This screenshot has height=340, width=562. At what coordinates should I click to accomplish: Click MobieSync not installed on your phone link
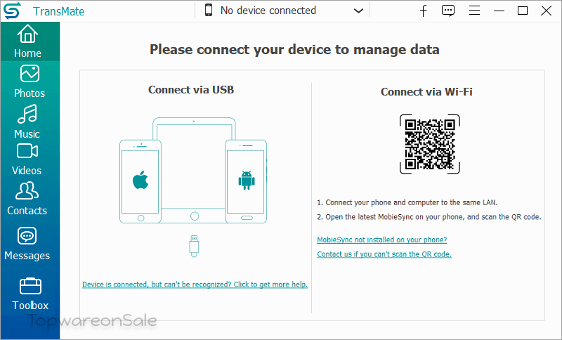tap(381, 240)
